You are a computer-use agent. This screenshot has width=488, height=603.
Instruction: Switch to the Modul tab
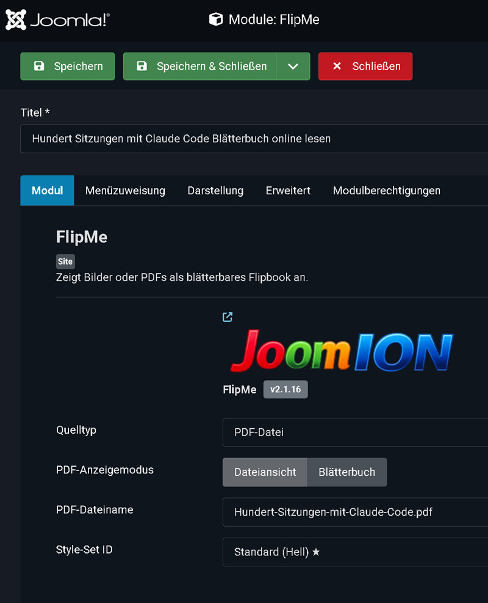47,191
